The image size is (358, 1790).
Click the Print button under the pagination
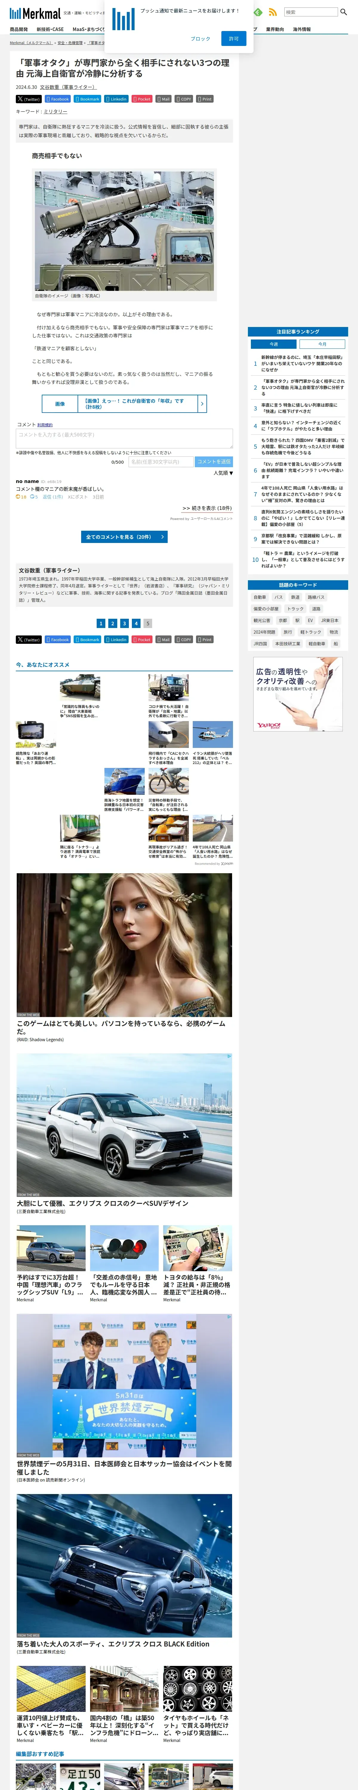pyautogui.click(x=204, y=639)
